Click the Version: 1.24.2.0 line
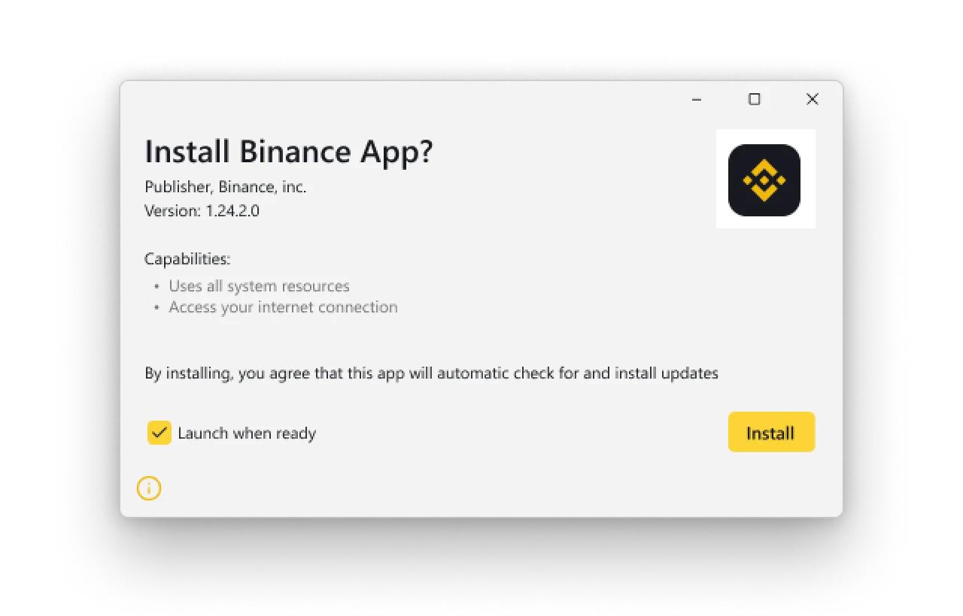 click(x=202, y=211)
